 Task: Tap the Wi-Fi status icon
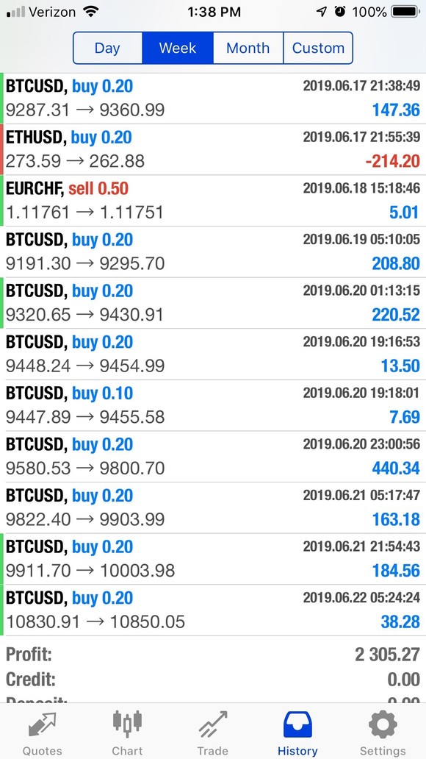[90, 12]
